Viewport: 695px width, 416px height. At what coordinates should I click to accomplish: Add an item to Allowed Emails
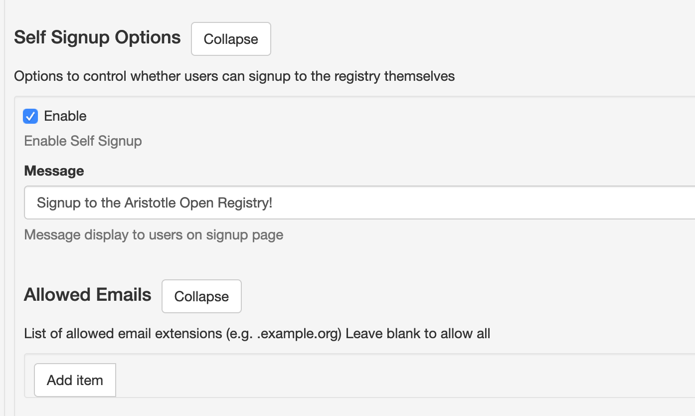click(75, 380)
